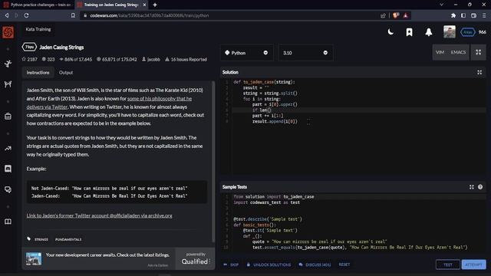Open the Codewars home logo

point(8,32)
